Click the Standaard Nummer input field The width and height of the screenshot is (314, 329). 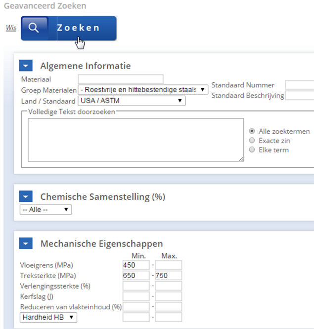coord(300,85)
